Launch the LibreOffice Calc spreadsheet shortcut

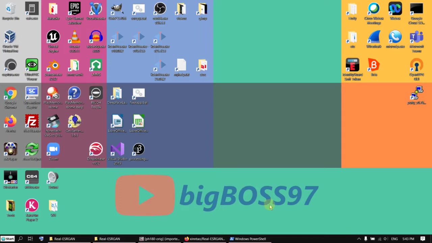139,124
